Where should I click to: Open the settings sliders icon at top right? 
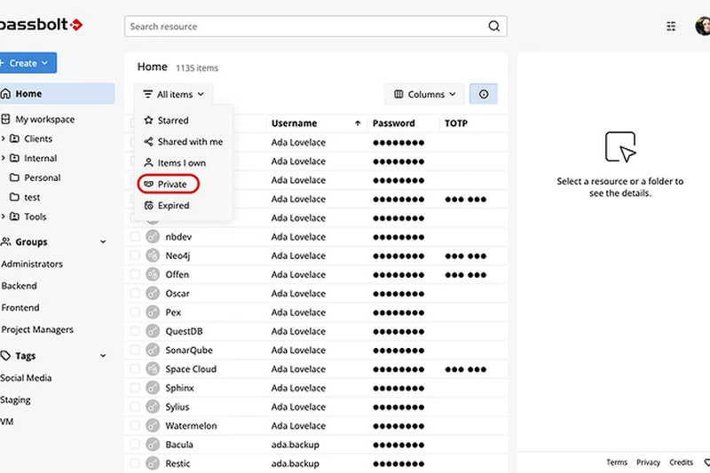pyautogui.click(x=671, y=27)
